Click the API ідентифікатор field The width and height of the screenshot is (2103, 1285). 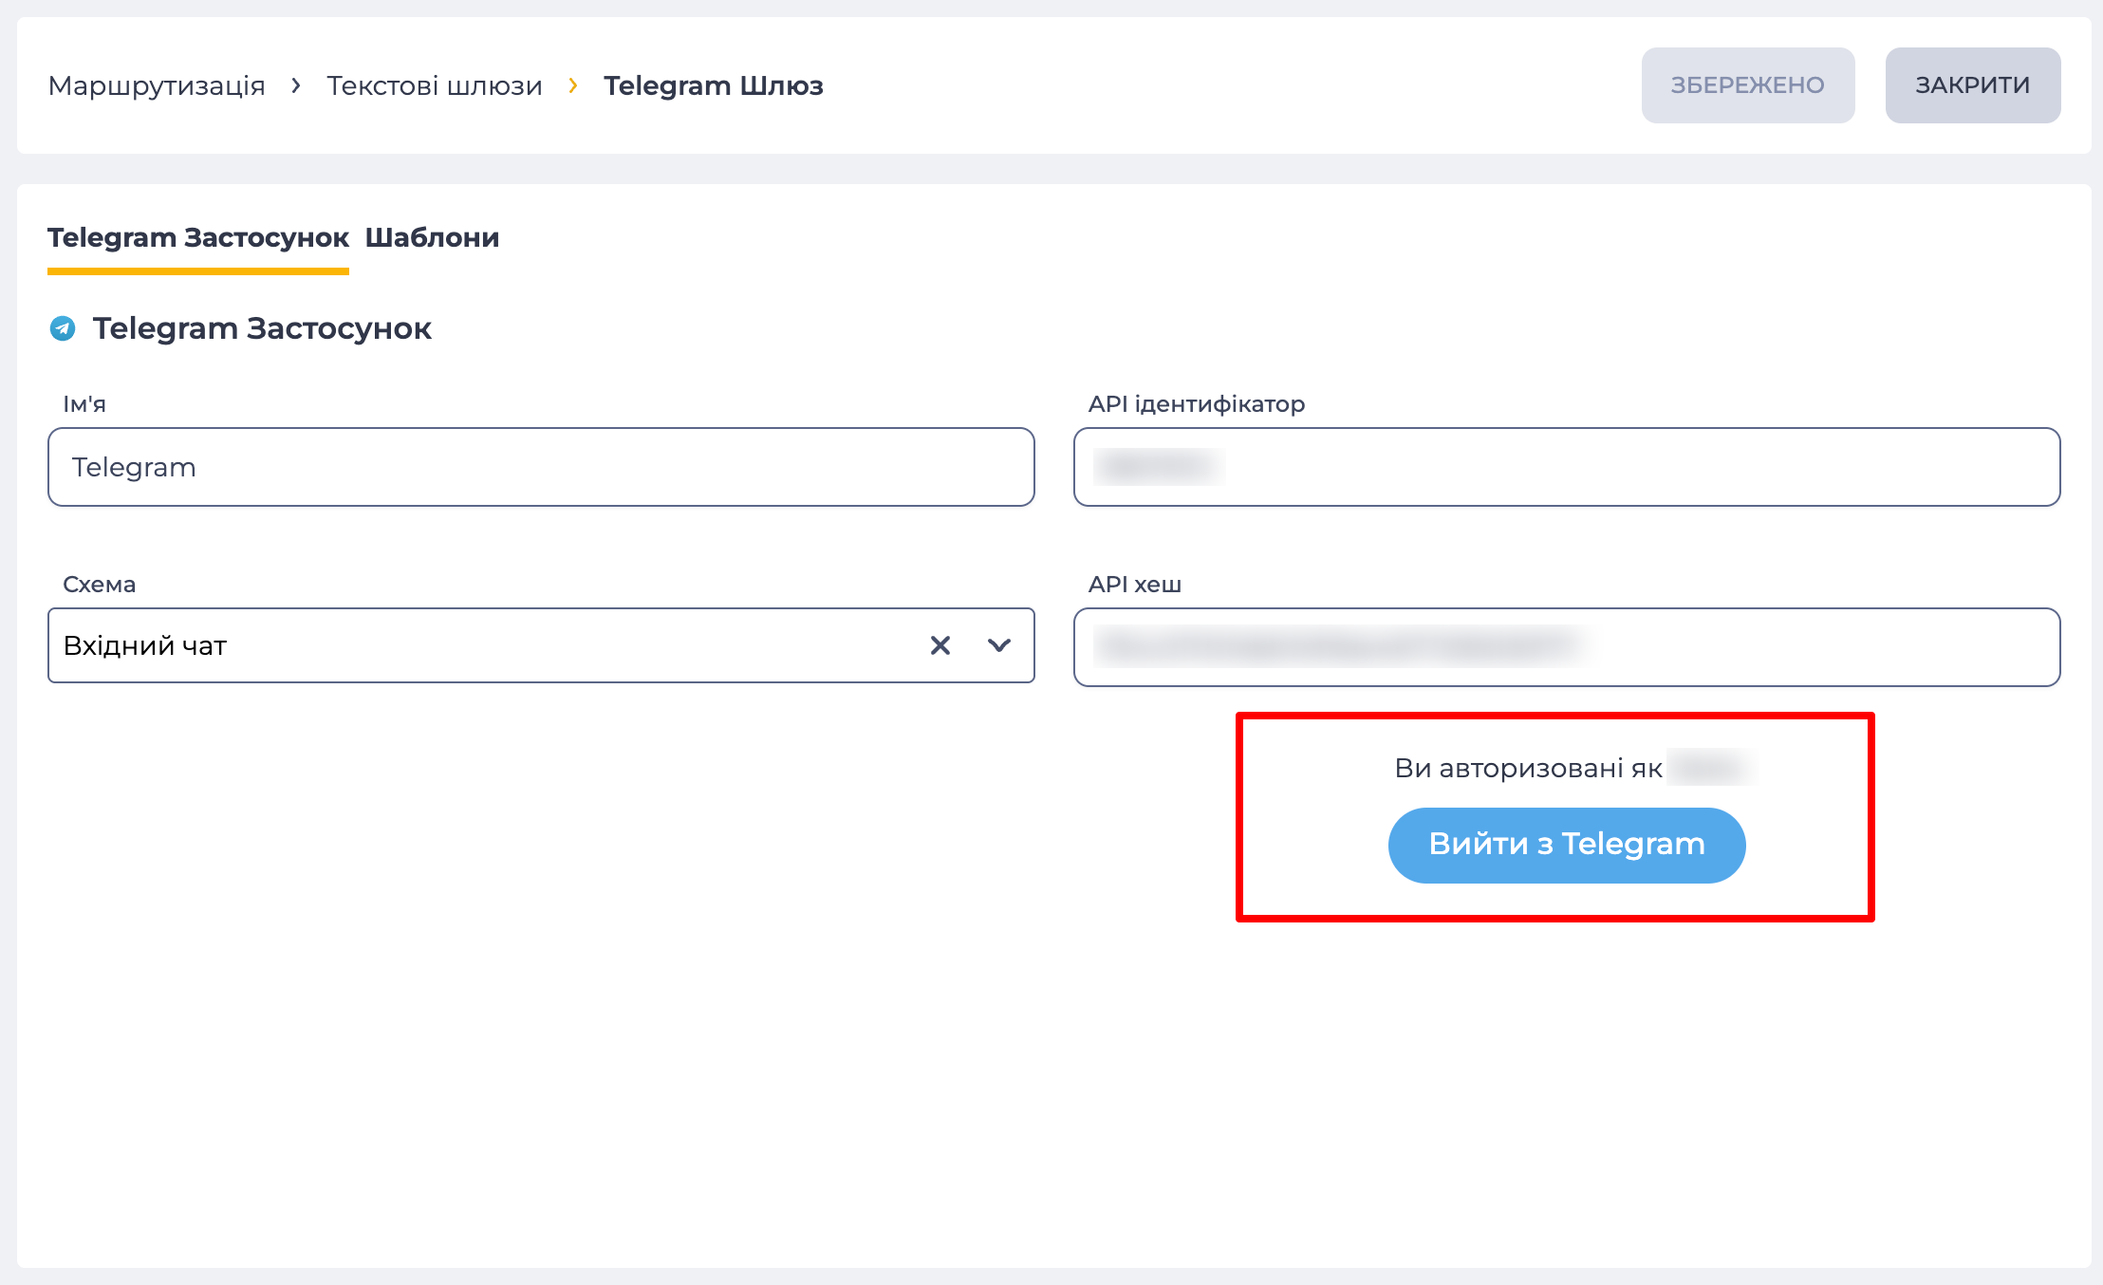1567,467
